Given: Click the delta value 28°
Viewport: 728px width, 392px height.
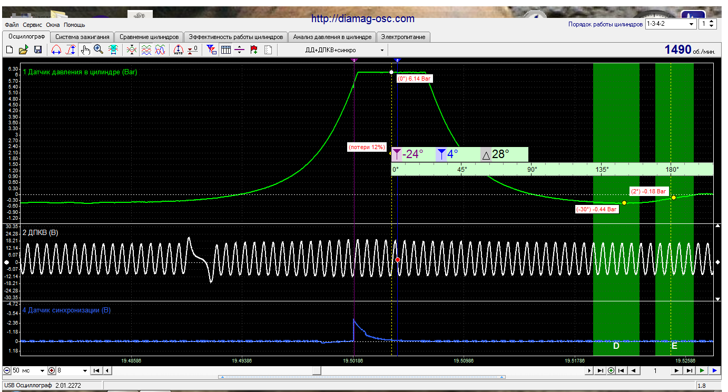Looking at the screenshot, I should coord(500,154).
